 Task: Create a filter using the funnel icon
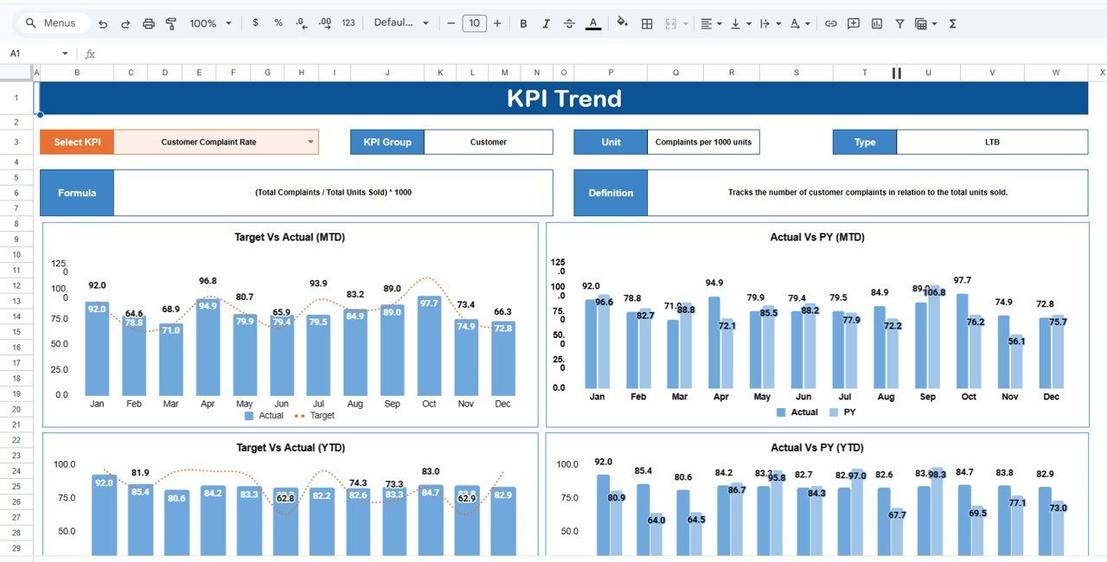(899, 23)
